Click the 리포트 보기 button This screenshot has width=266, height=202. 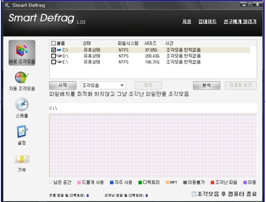241,85
